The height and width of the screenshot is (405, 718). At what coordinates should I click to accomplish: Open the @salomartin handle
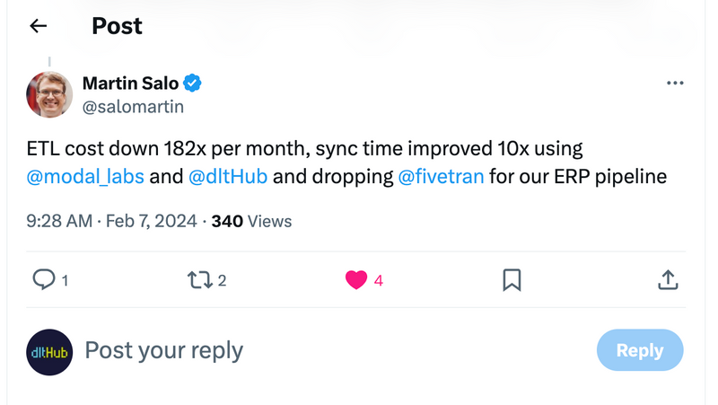coord(133,107)
